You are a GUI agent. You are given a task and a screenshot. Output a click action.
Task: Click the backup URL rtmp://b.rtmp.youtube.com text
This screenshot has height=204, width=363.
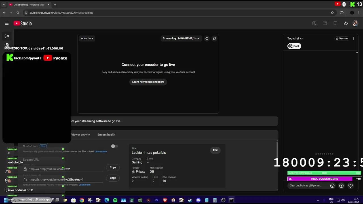56,180
